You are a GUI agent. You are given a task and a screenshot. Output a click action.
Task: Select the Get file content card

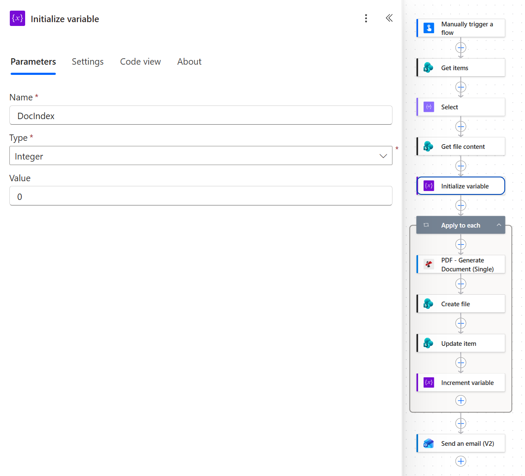461,146
